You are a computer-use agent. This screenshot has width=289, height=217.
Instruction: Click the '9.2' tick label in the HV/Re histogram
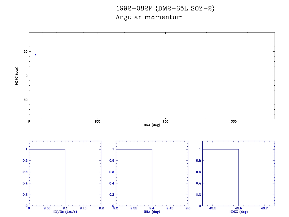[x=101, y=208]
